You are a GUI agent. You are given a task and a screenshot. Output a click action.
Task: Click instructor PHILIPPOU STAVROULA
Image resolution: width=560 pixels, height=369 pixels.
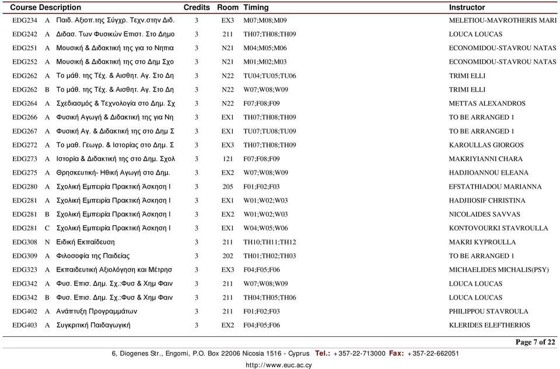click(x=488, y=311)
